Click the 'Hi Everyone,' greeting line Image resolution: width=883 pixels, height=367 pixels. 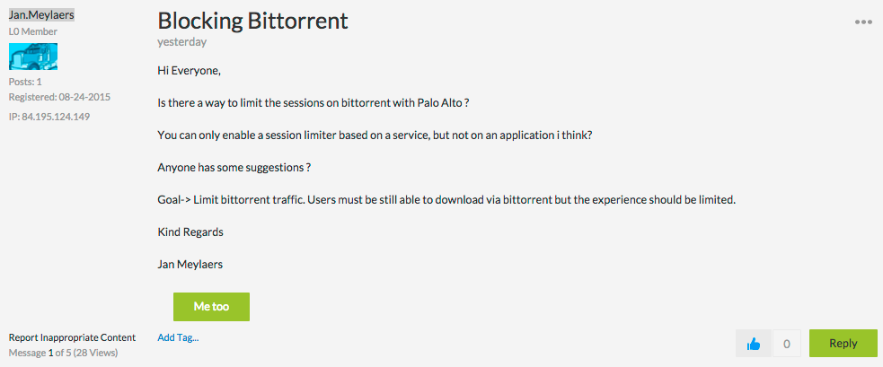(188, 70)
